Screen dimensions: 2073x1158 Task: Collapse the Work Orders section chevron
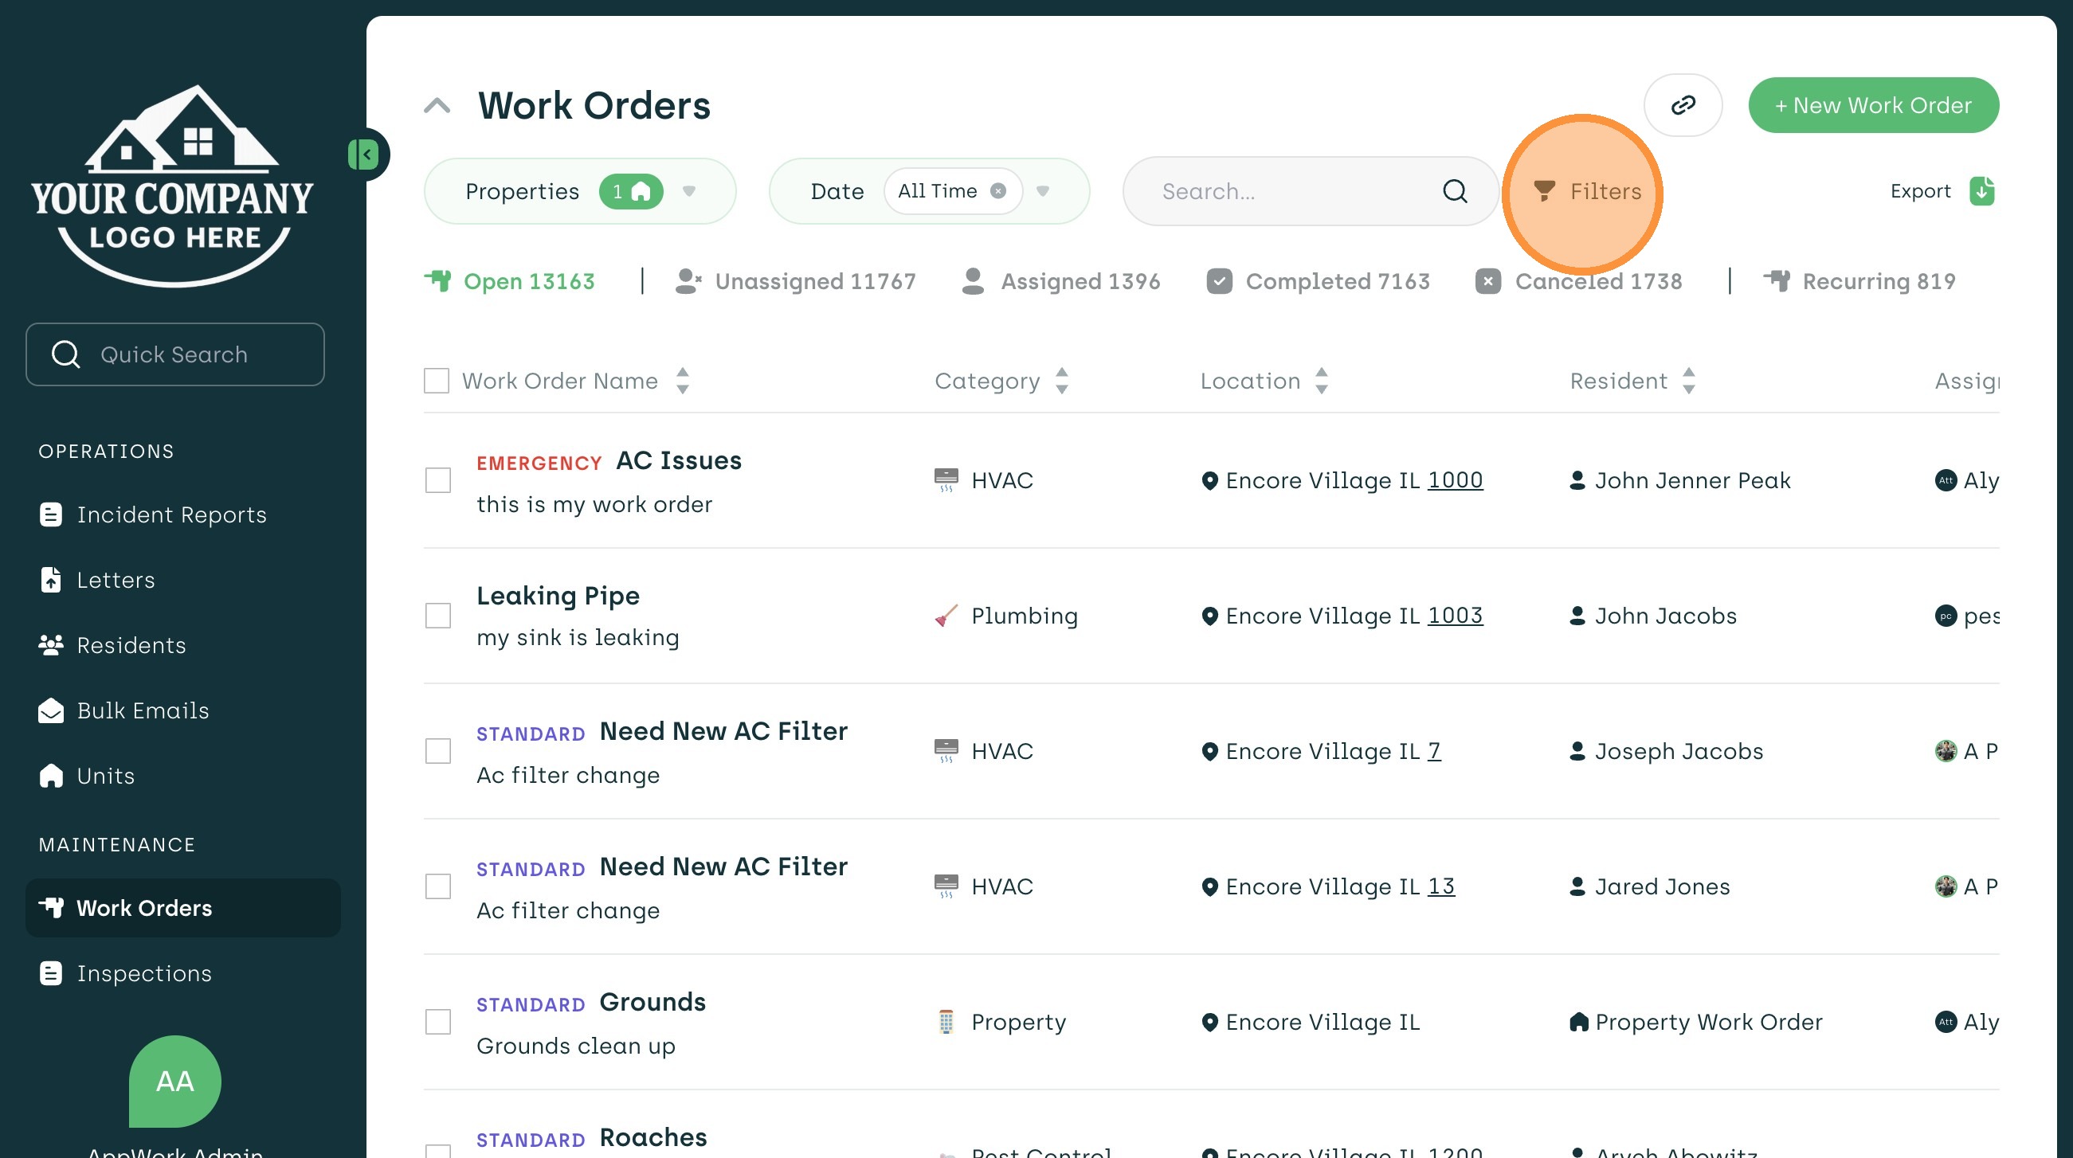437,105
